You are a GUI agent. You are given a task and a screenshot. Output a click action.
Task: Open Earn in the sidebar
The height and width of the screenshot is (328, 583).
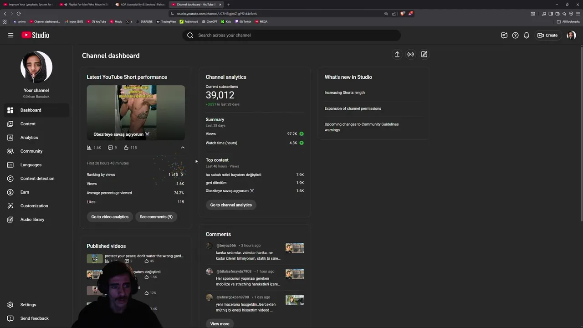(36, 192)
